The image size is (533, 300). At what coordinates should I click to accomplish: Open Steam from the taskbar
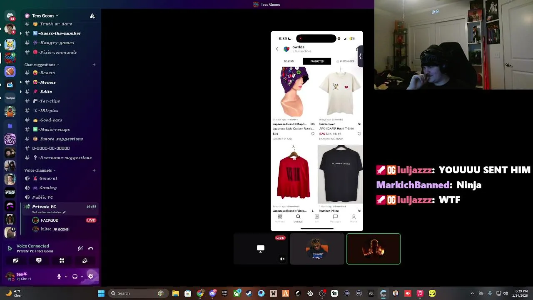point(249,293)
